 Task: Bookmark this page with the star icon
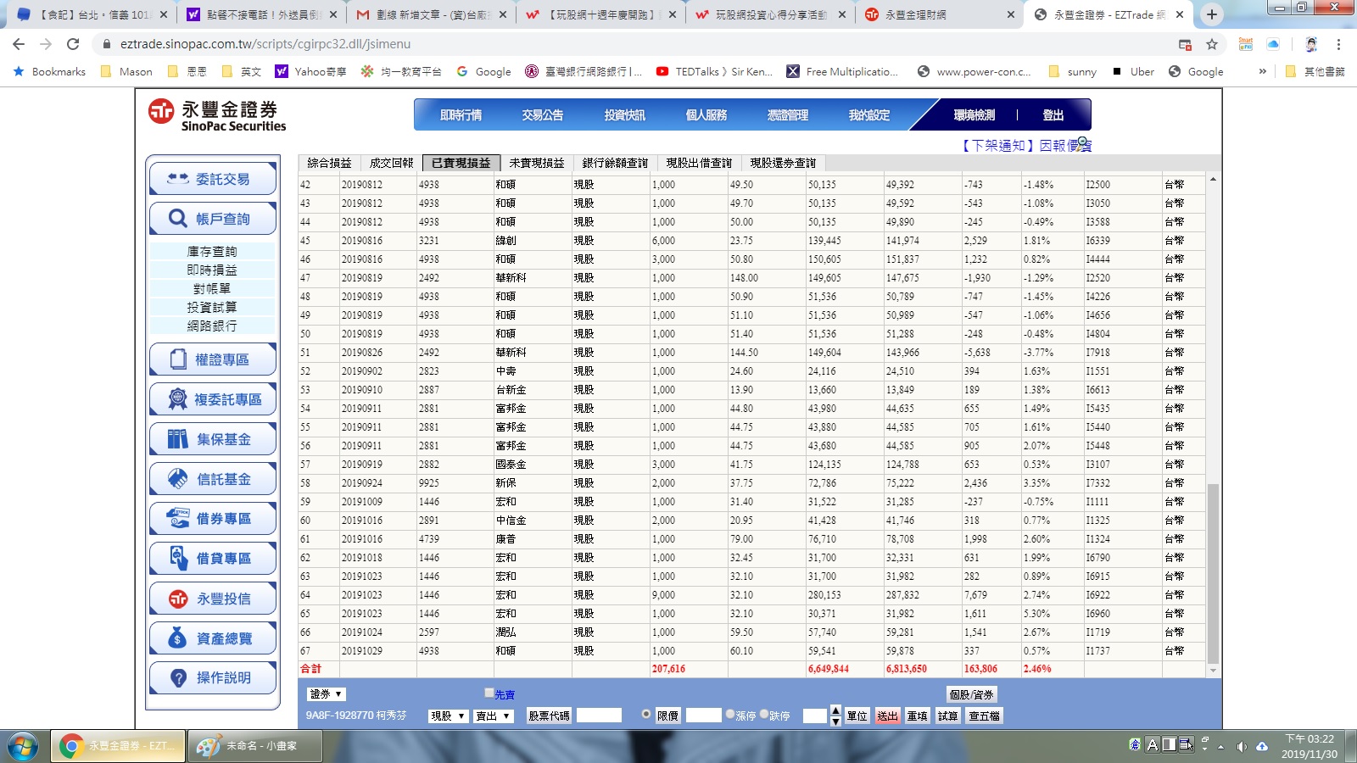pos(1212,44)
